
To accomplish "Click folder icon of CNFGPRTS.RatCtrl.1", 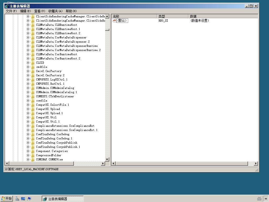I will [x=33, y=84].
